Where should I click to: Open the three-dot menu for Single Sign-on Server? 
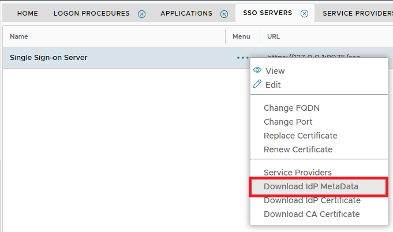(x=242, y=58)
